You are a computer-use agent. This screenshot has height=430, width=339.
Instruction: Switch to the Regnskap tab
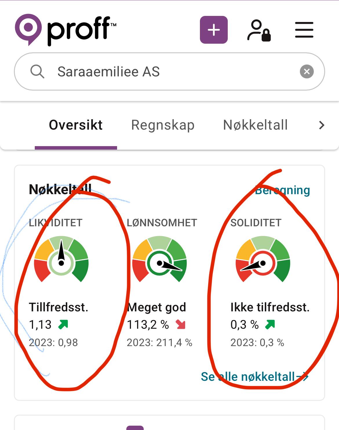[x=163, y=125]
